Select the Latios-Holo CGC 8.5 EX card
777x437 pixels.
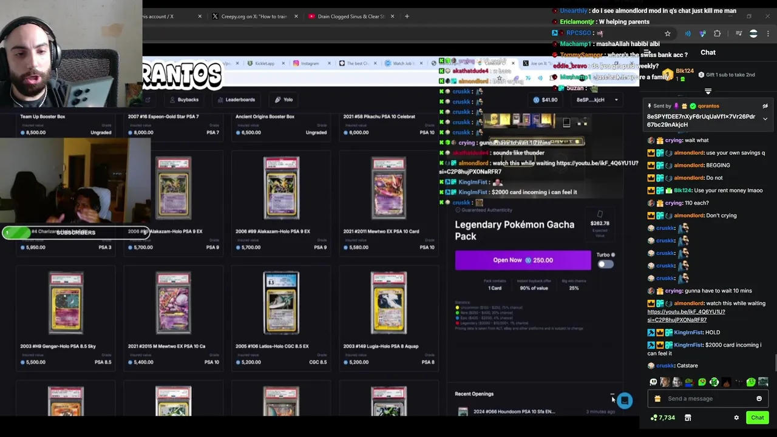coord(281,319)
